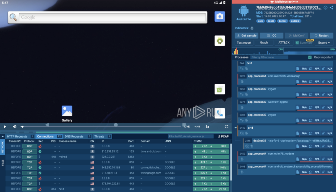Click the share icon next to the sample hash

[x=331, y=7]
